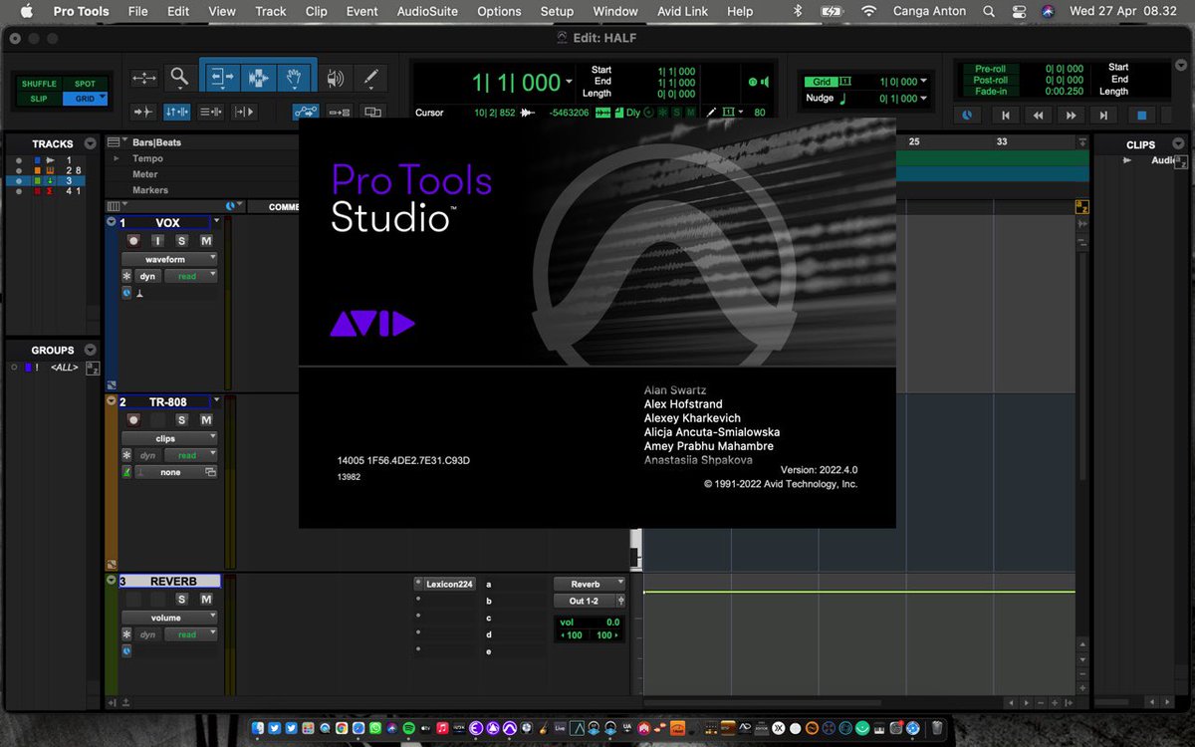Open Control Center in menu bar
Screen dimensions: 1195x747
click(1018, 11)
